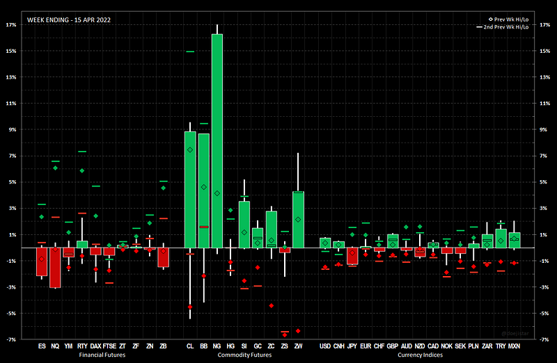Click the red diamond below the CL bar
Screen dimensions: 557x363
pyautogui.click(x=189, y=307)
